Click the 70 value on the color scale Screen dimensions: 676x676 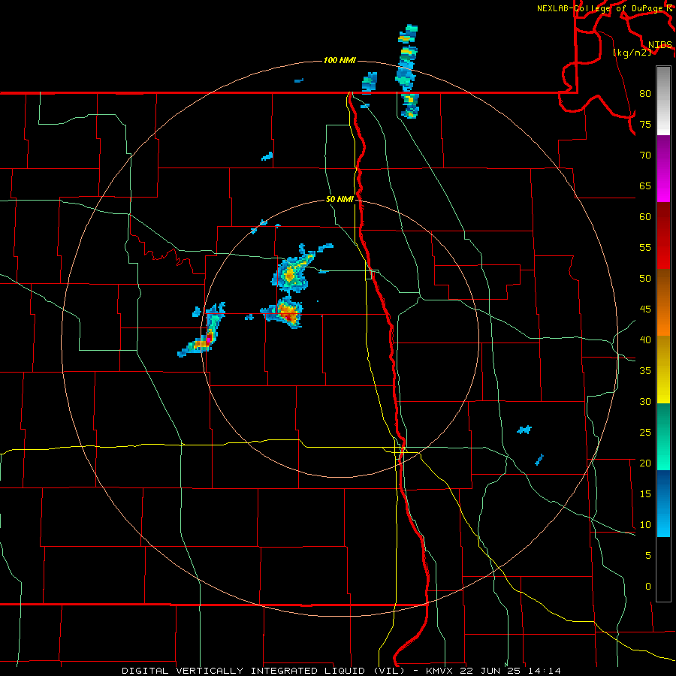pyautogui.click(x=645, y=155)
